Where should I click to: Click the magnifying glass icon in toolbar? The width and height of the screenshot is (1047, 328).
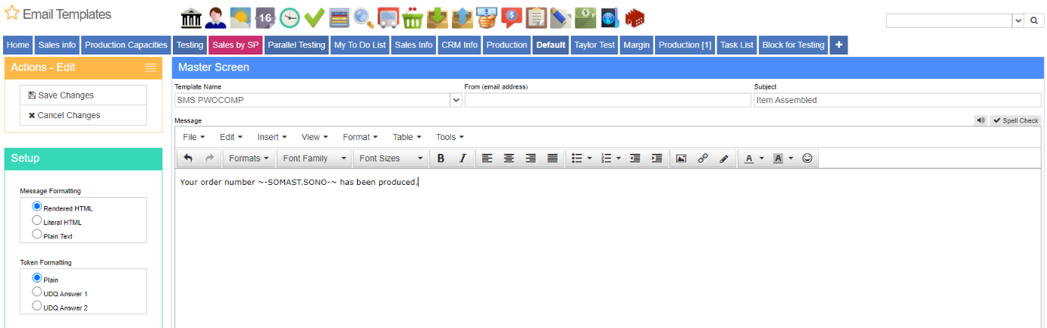click(363, 17)
